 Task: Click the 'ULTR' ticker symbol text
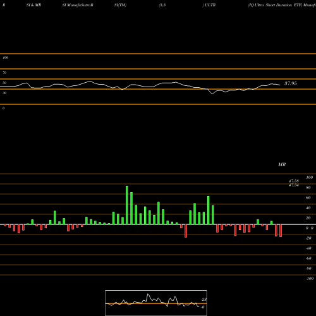210,5
